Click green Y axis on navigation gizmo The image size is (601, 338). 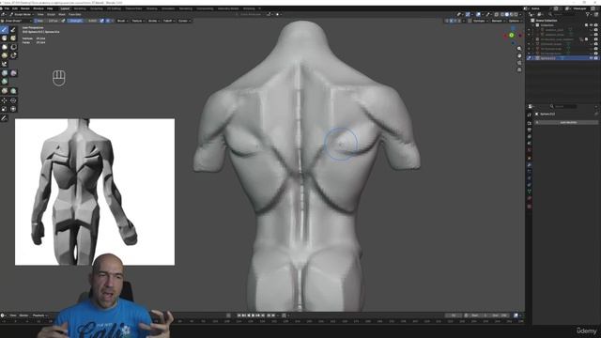coord(511,35)
